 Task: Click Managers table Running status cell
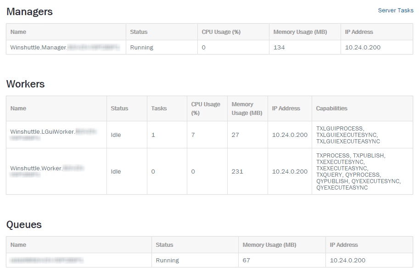click(x=162, y=47)
